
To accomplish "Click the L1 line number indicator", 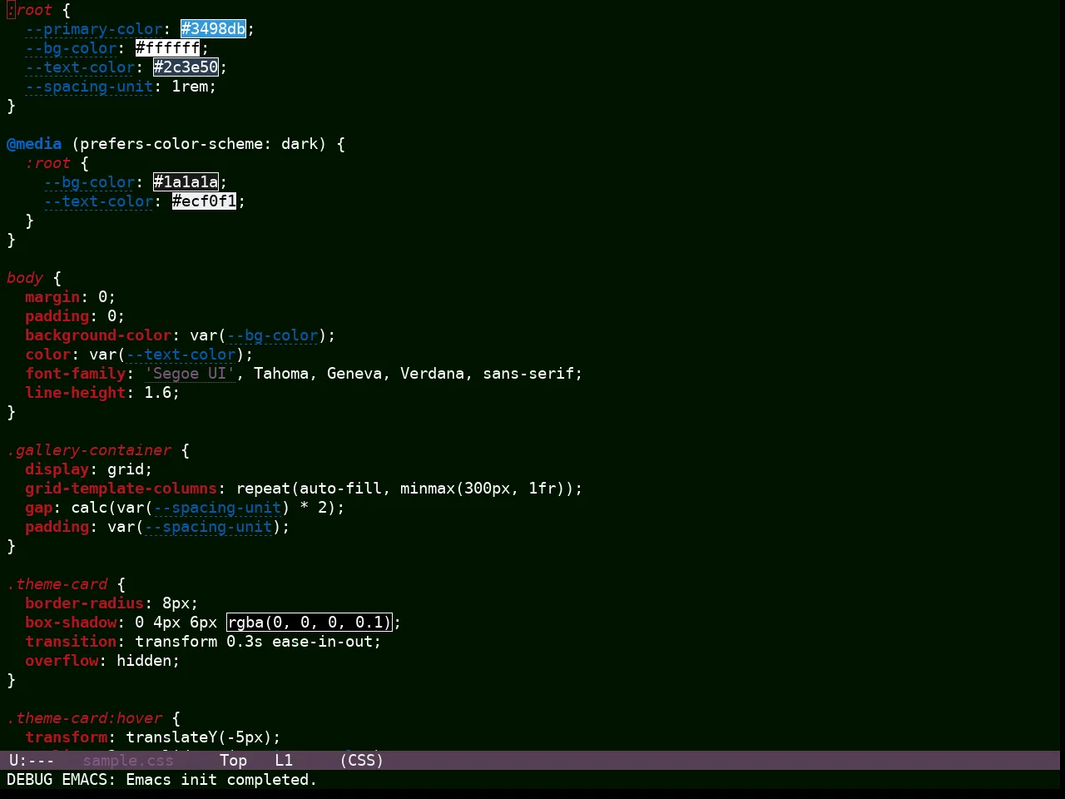I will [284, 761].
